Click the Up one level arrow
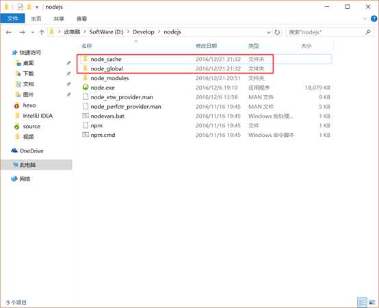The image size is (379, 308). point(42,32)
